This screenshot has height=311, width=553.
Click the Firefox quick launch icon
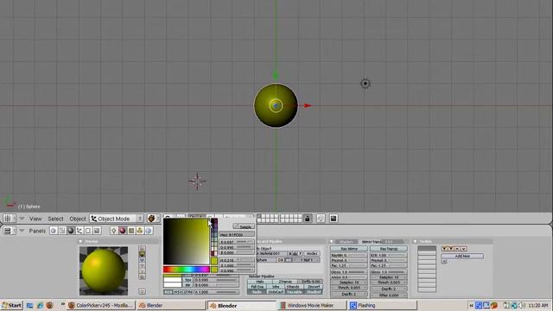coord(49,305)
